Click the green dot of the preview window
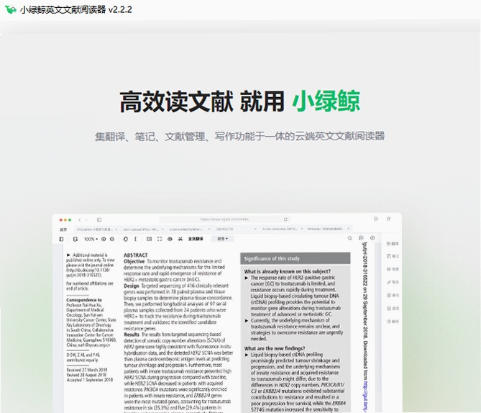Viewport: 481px width, 413px height. tap(70, 220)
